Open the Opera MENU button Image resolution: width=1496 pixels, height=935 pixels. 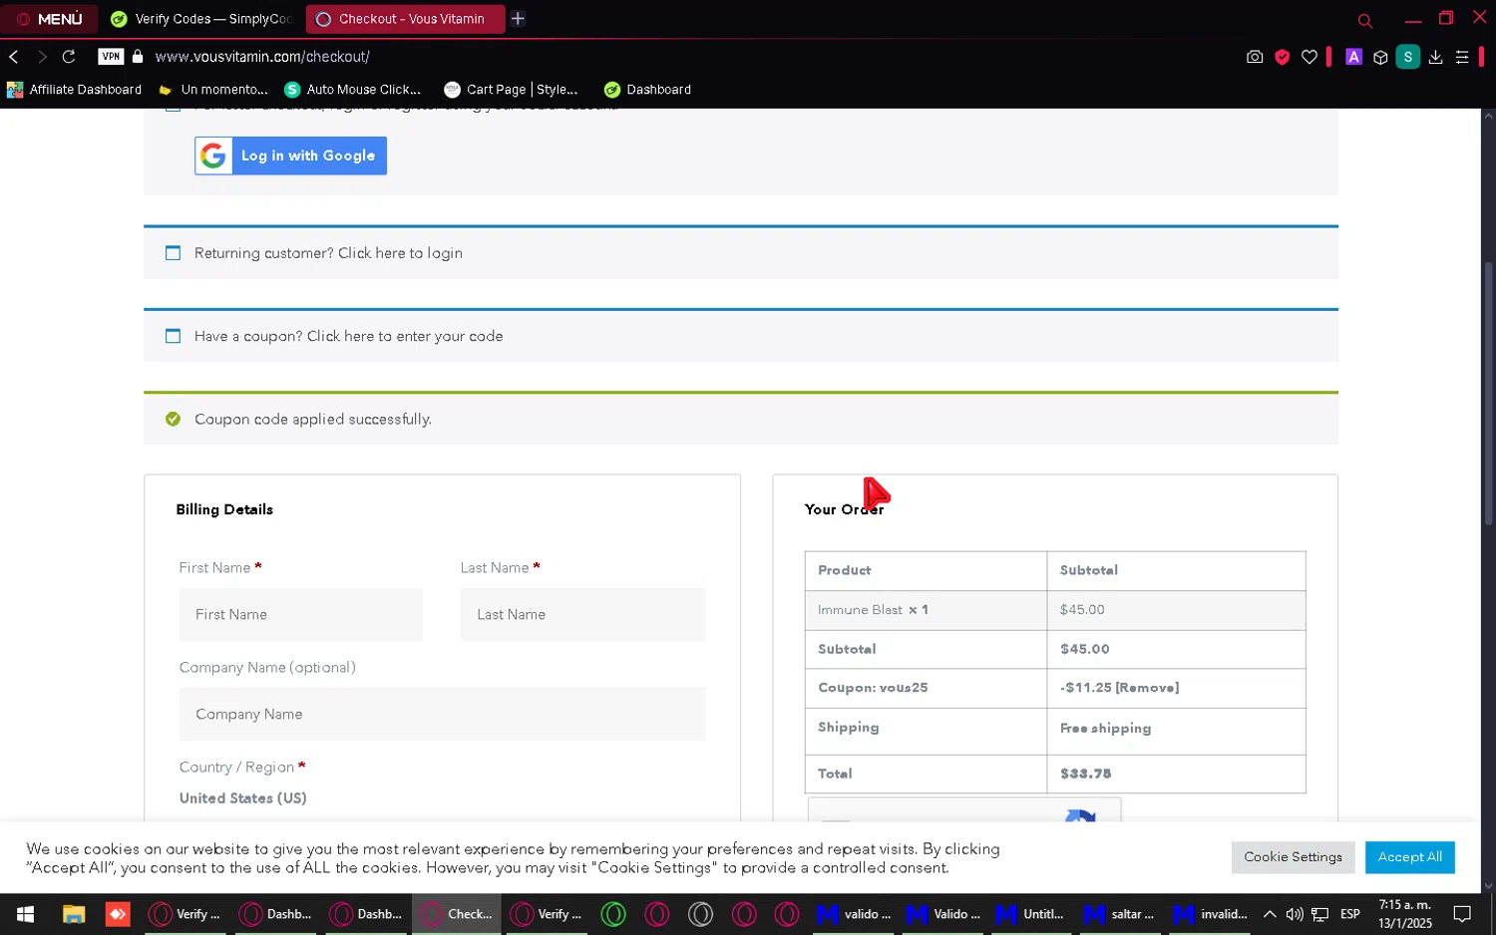point(49,19)
